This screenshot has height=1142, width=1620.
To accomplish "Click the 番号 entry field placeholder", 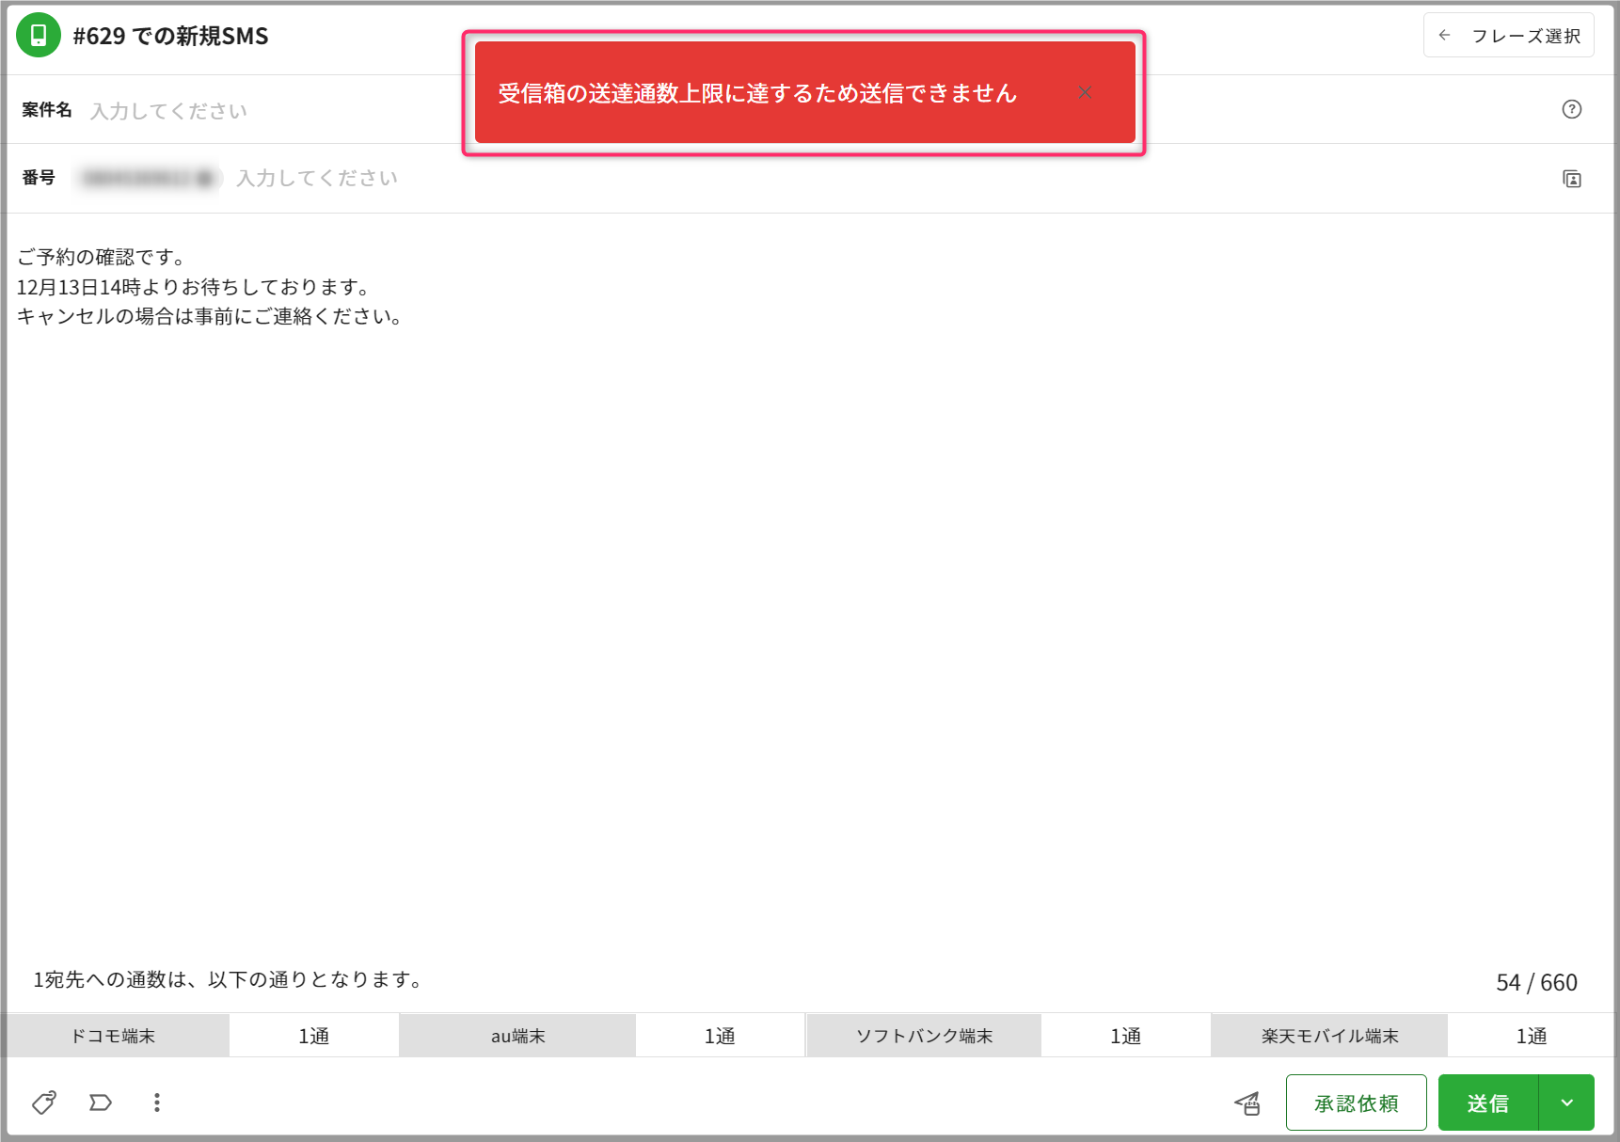I will coord(317,178).
